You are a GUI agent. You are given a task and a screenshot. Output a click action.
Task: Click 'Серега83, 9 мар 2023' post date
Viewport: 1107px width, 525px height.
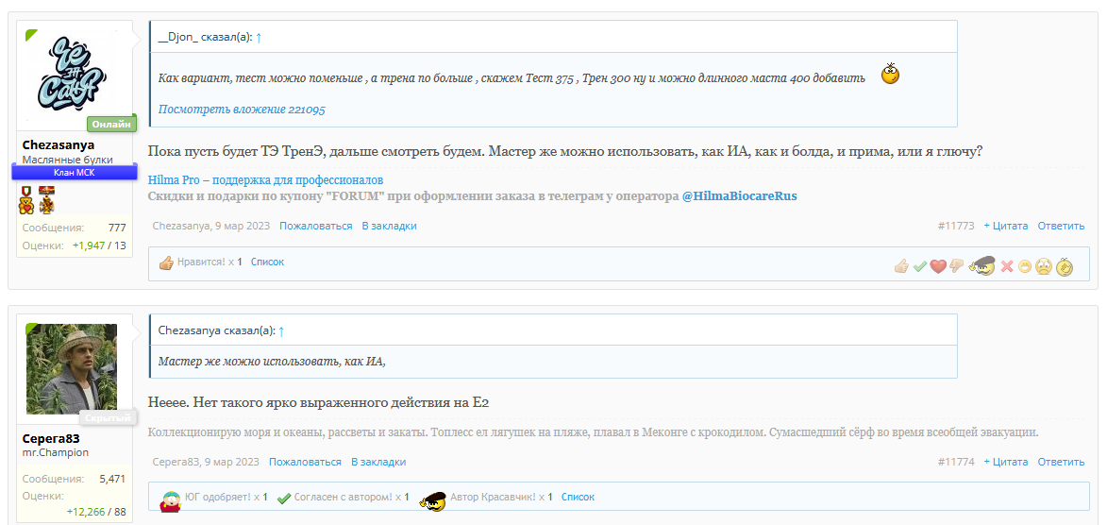click(x=206, y=462)
